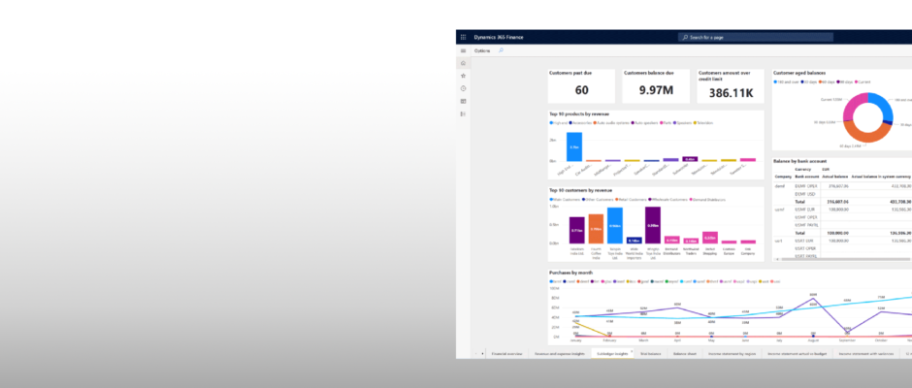The width and height of the screenshot is (912, 388).
Task: Click the Customer aged balances title
Action: coord(799,73)
